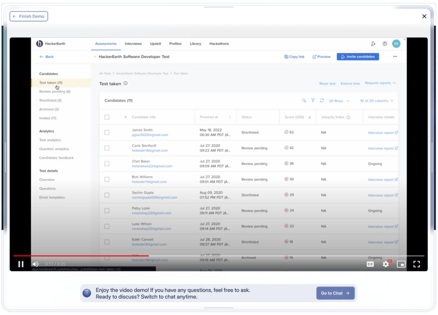This screenshot has width=438, height=315.
Task: Click the Go to Chat button
Action: pyautogui.click(x=335, y=293)
